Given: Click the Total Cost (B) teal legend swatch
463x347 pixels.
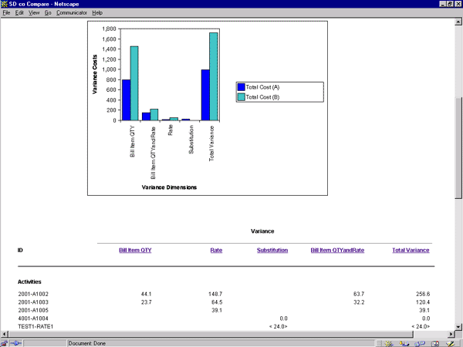Looking at the screenshot, I should [242, 97].
